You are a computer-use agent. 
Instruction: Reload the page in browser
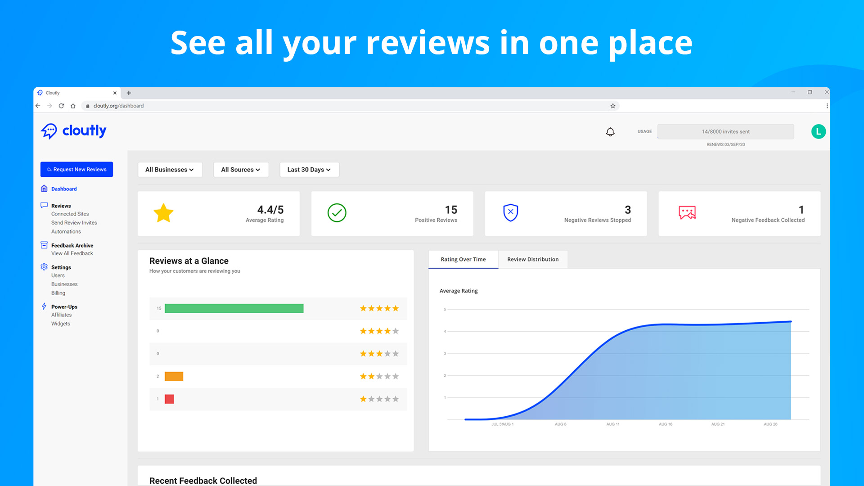[x=61, y=106]
